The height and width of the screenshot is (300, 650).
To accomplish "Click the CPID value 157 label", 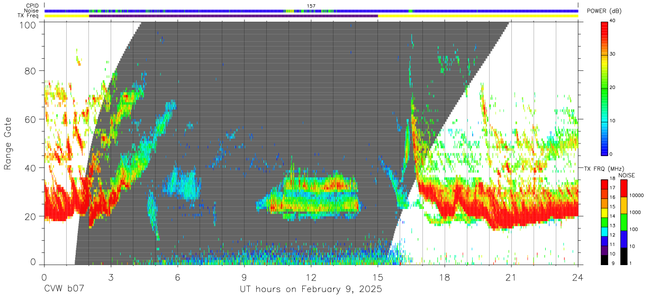I will (311, 6).
